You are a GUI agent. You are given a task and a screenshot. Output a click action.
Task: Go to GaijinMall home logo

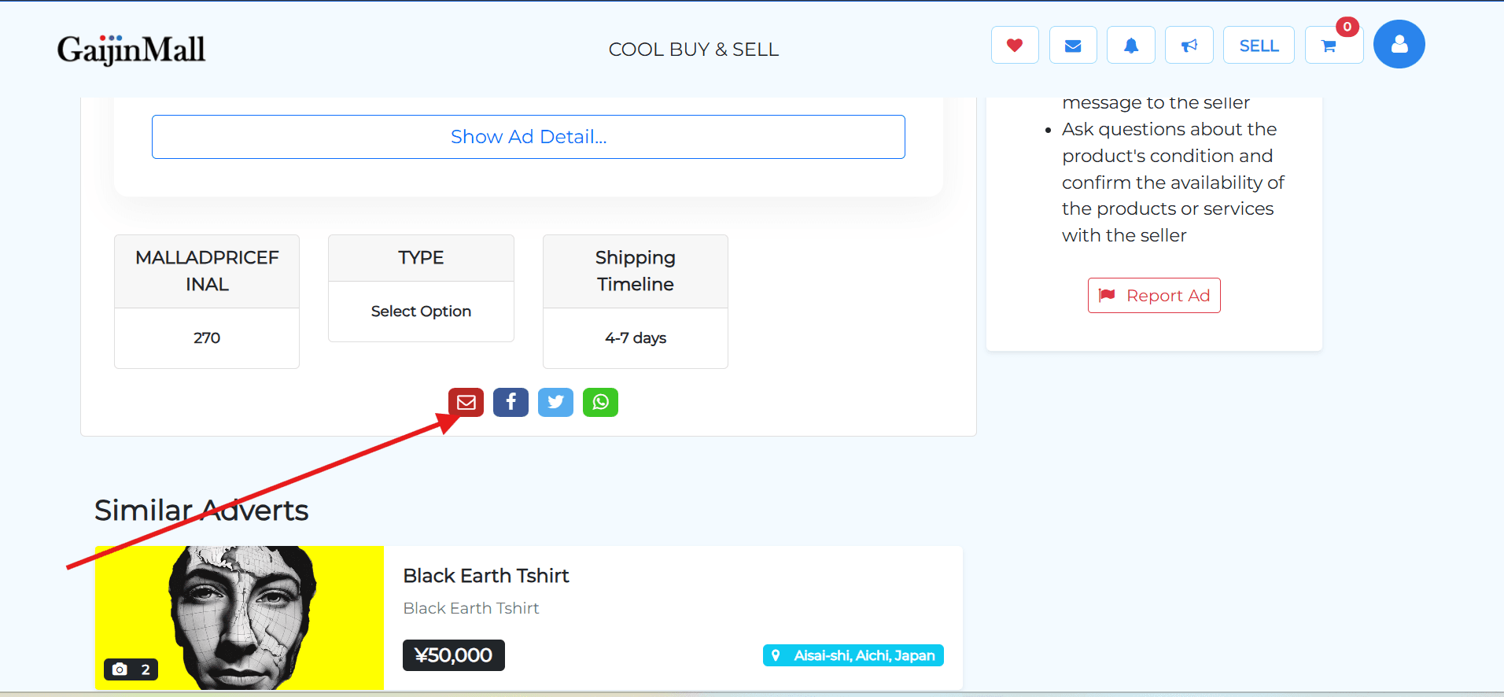pos(131,49)
